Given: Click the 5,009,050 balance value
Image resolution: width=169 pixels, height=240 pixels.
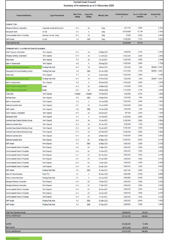Looking at the screenshot, I should [x=127, y=204].
